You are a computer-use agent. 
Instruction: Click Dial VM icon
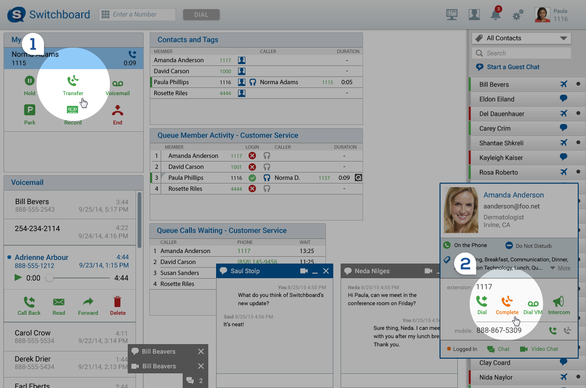[x=533, y=304]
